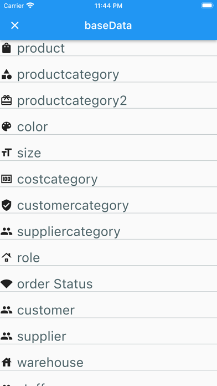
Task: Select the order Status item
Action: [108, 284]
